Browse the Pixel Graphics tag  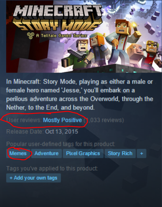click(x=83, y=153)
